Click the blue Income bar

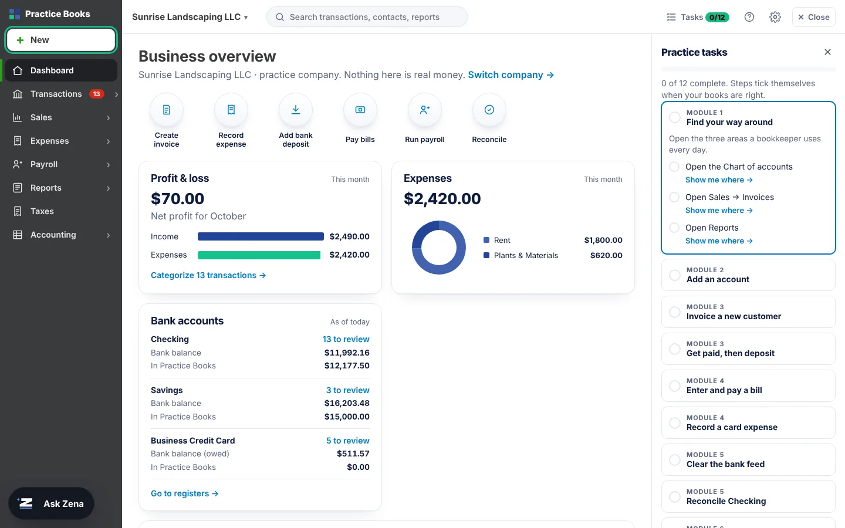pos(261,236)
